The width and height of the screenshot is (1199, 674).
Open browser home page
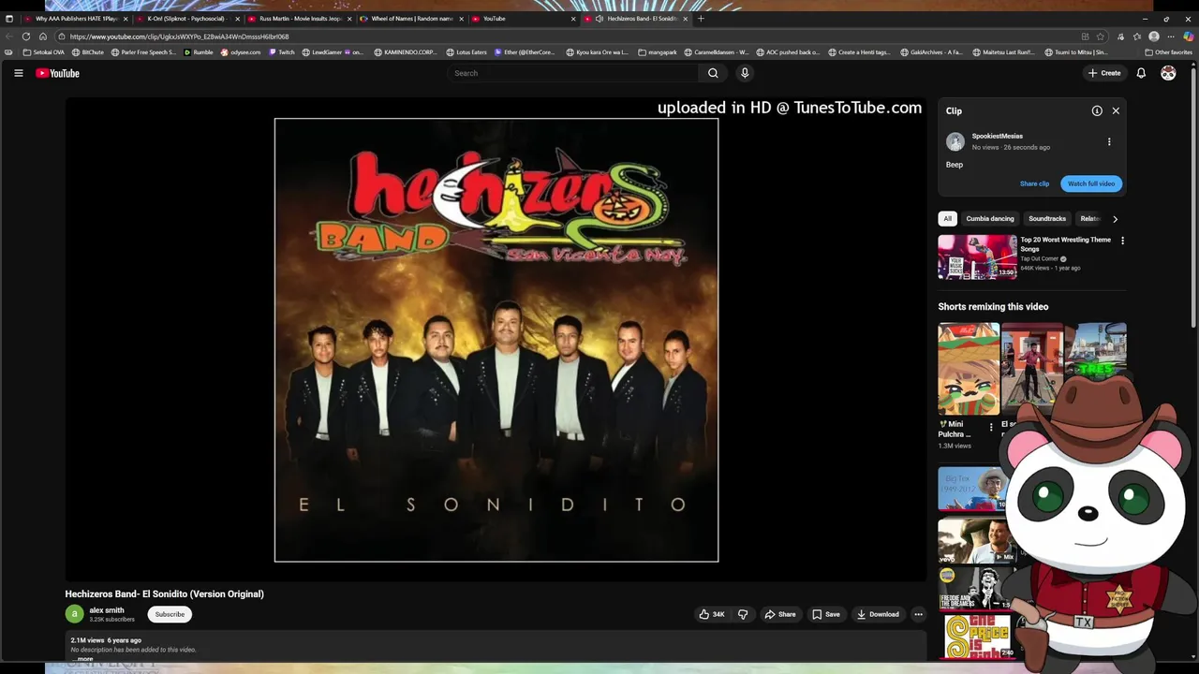(43, 37)
